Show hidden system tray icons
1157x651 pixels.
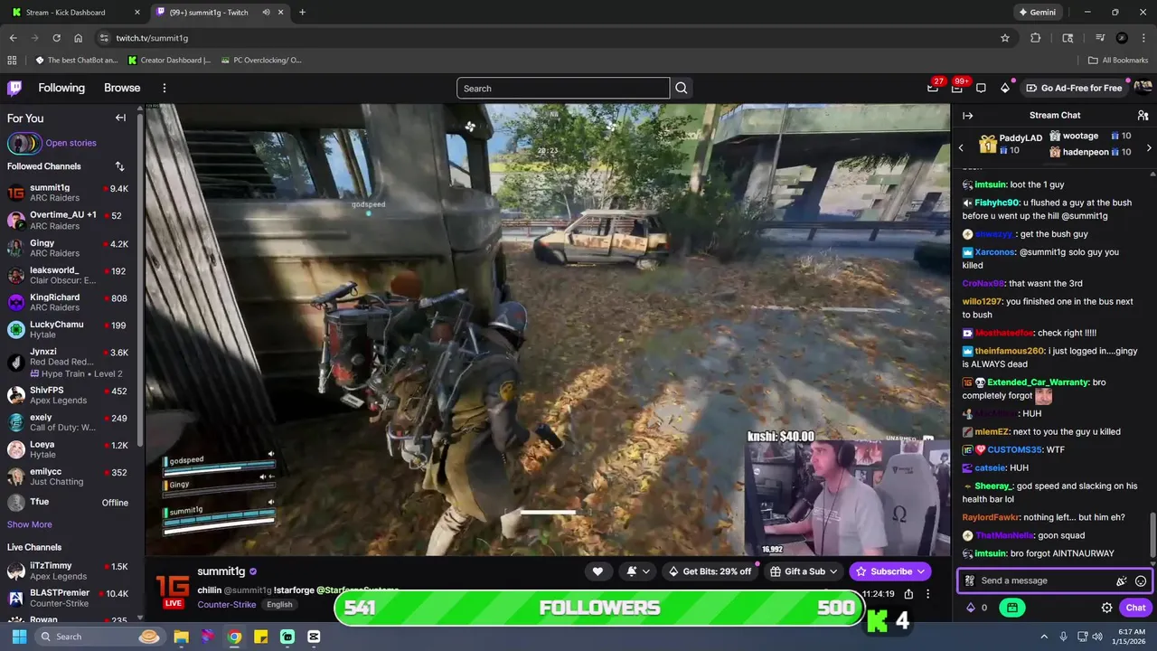pyautogui.click(x=1044, y=637)
